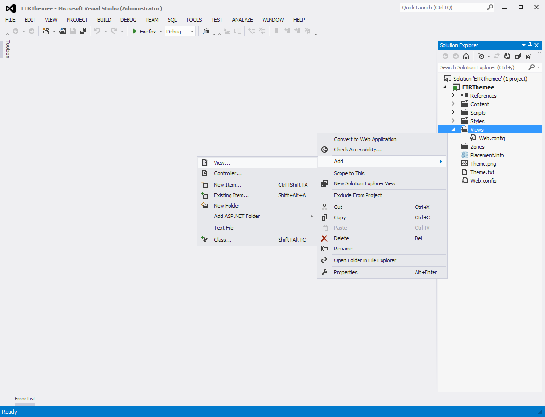Expand the References node
Viewport: 545px width, 417px height.
pyautogui.click(x=453, y=95)
